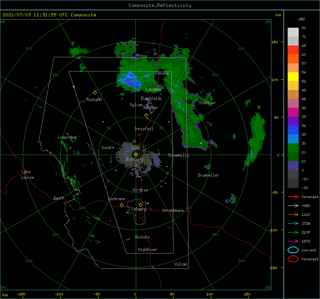The height and width of the screenshot is (299, 320).
Task: Click the white cross marker in eastern rain band
Action: pyautogui.click(x=201, y=143)
